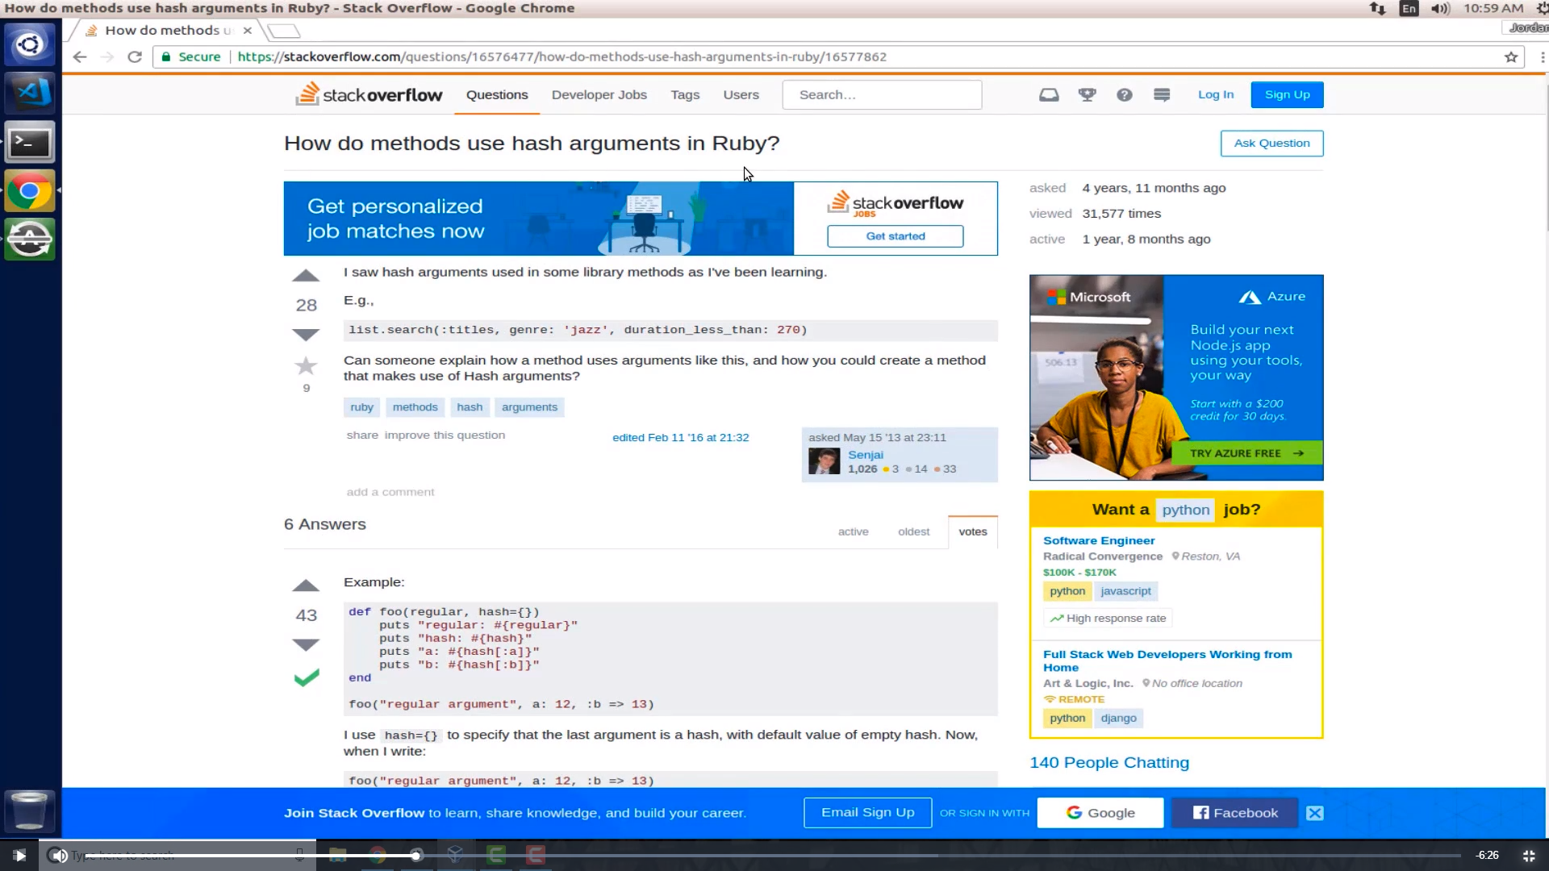Screen dimensions: 1549x871
Task: Toggle the video player volume icon
Action: (57, 855)
